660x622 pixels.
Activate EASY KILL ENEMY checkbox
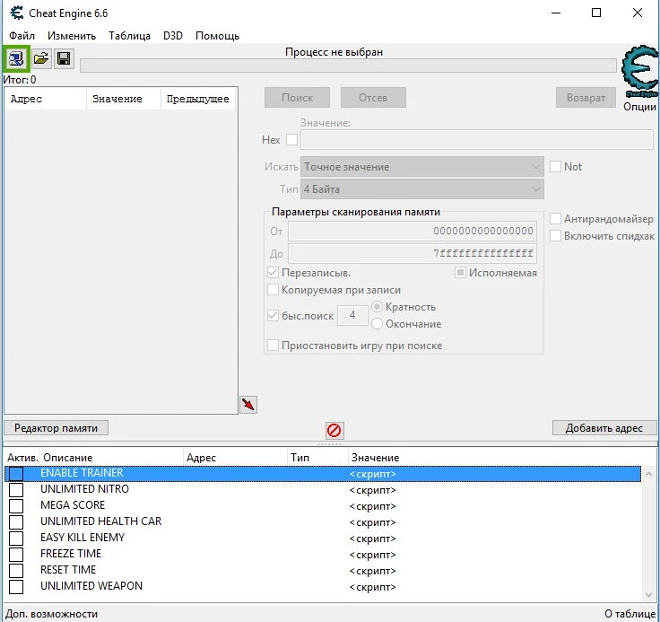point(16,539)
